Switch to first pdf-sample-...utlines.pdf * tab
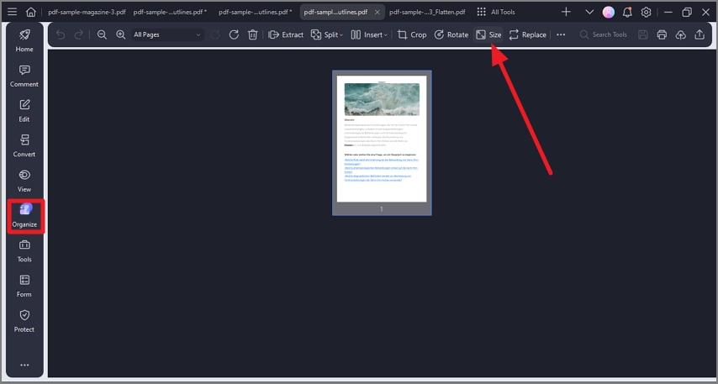718x384 pixels. 171,12
